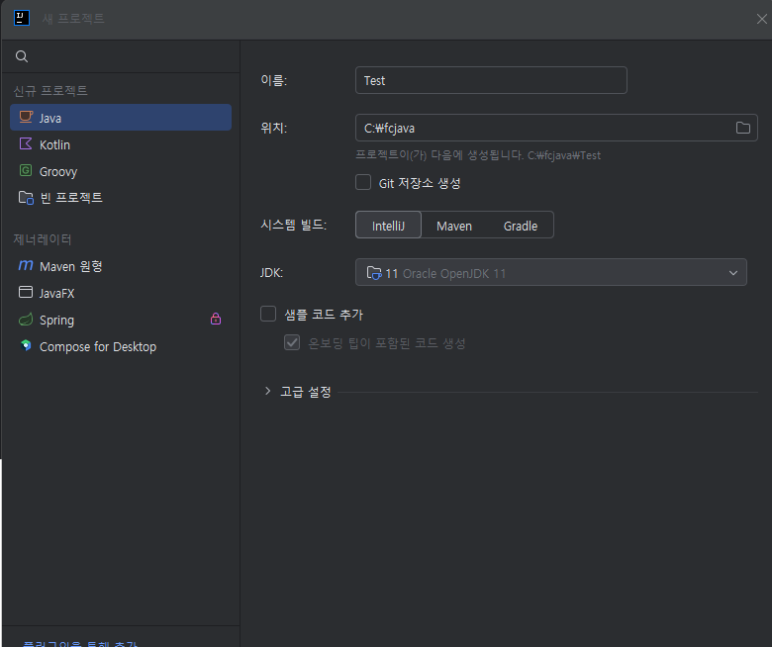
Task: Click the search magnifier icon
Action: point(22,56)
